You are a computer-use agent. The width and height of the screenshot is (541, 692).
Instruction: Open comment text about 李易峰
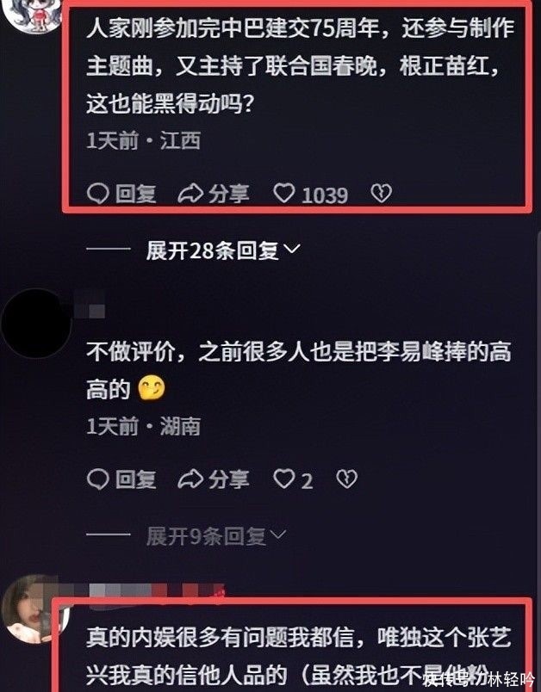[x=299, y=371]
